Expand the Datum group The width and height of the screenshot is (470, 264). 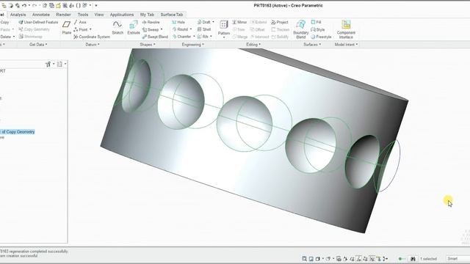click(93, 44)
